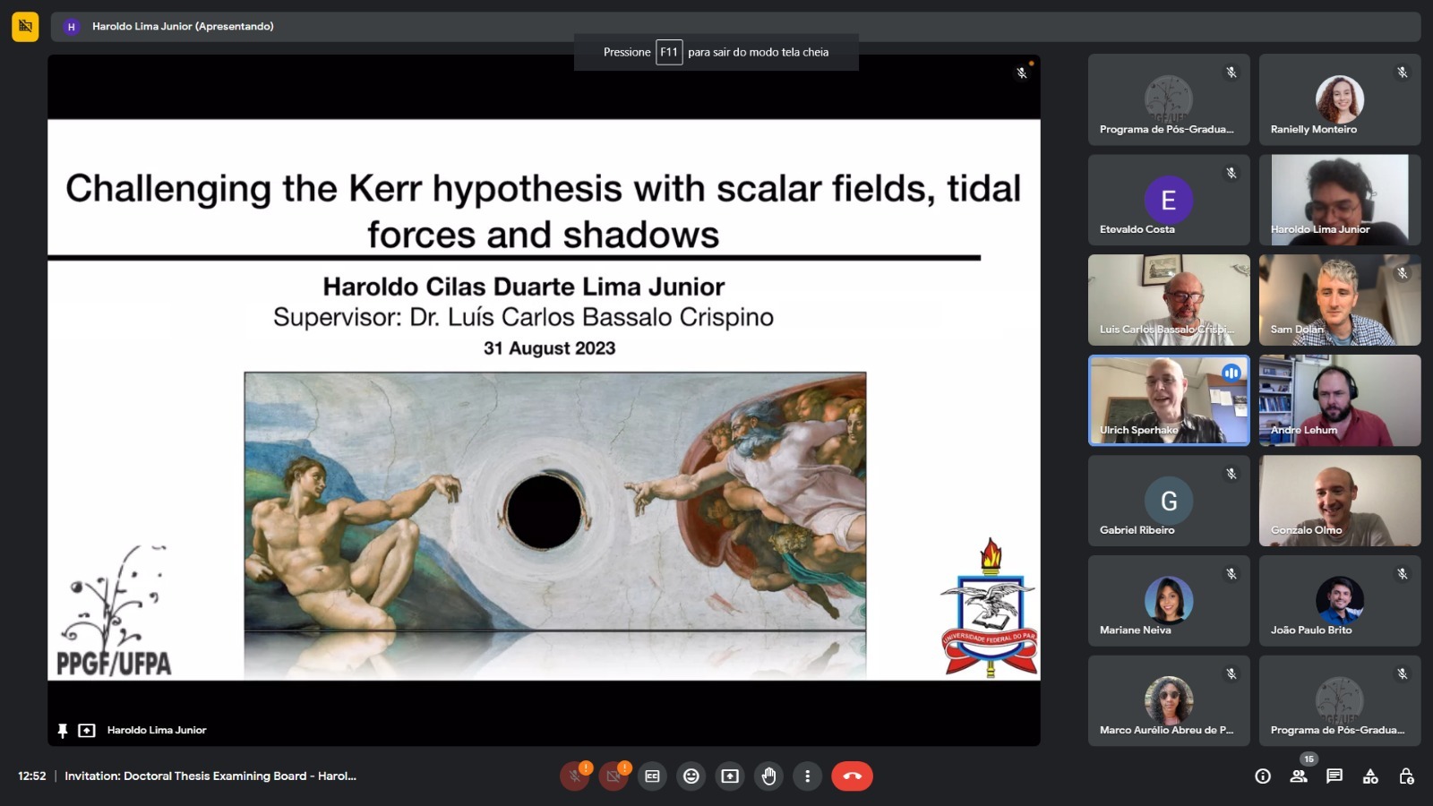Click muted mic icon atop presentation area
Image resolution: width=1433 pixels, height=806 pixels.
click(x=1022, y=73)
